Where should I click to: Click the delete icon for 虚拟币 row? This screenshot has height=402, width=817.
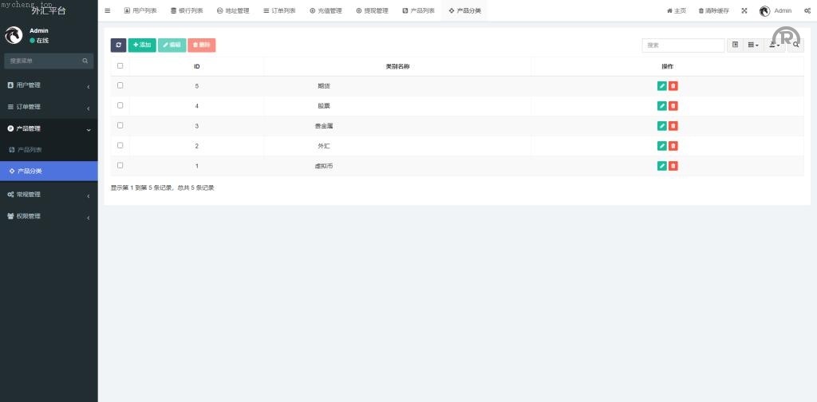pyautogui.click(x=673, y=166)
